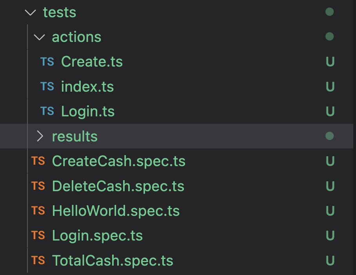The height and width of the screenshot is (275, 356).
Task: Collapse the actions folder
Action: (39, 37)
